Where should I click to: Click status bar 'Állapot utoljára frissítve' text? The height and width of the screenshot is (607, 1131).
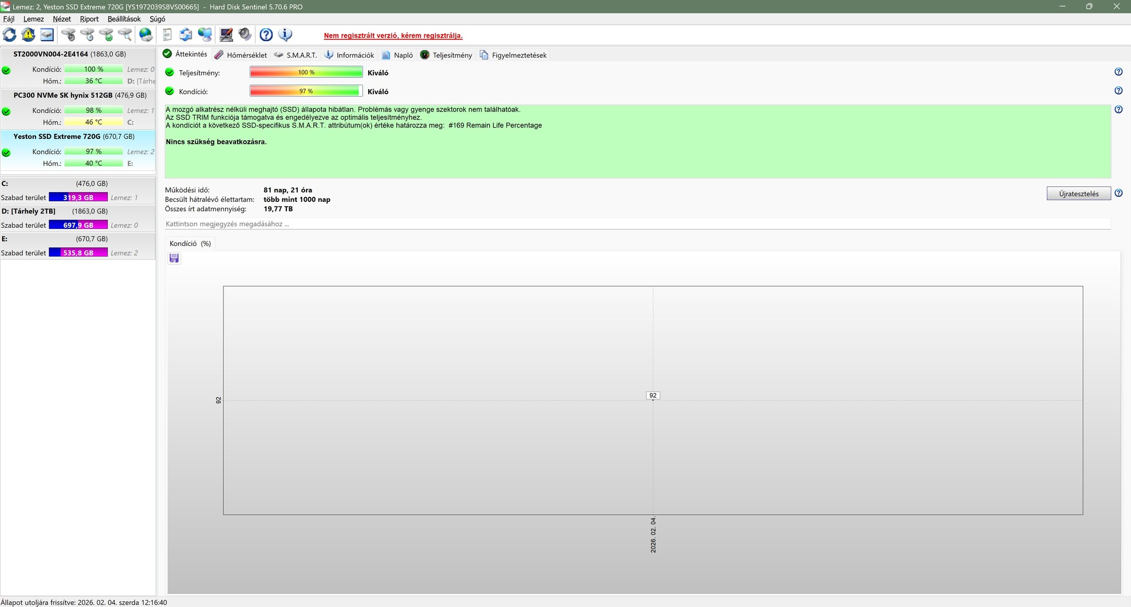coord(84,602)
